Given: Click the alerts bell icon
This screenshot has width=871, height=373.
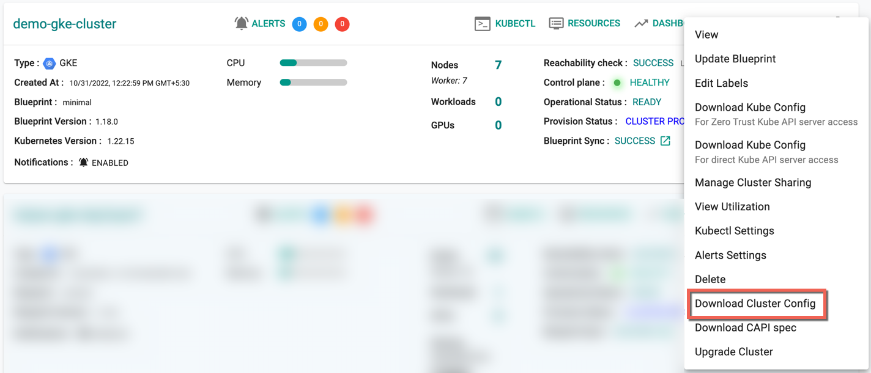Looking at the screenshot, I should point(242,23).
